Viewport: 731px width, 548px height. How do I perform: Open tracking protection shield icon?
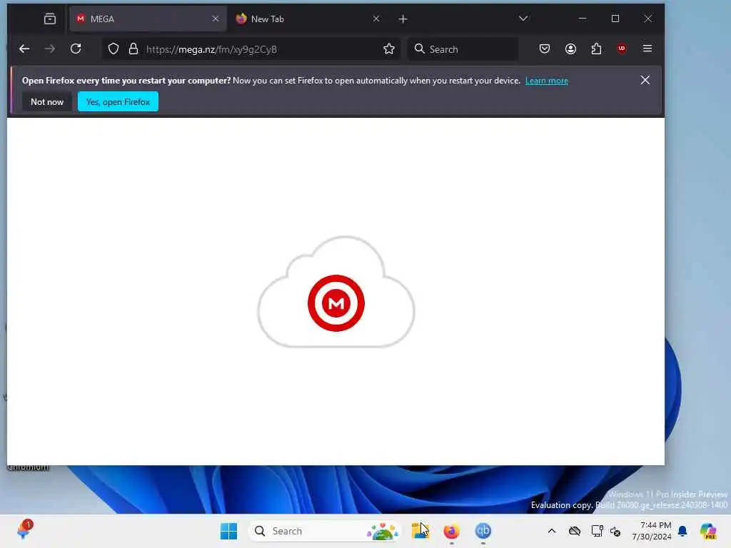[x=114, y=49]
